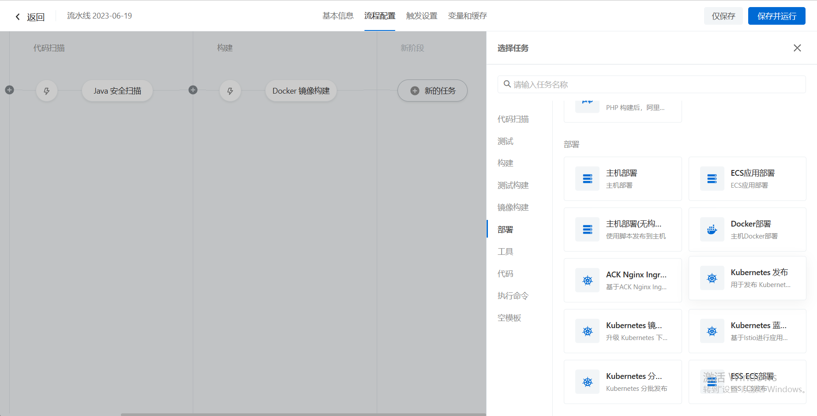Click the plus icon inside 新的任务 button
Viewport: 817px width, 416px height.
[415, 91]
